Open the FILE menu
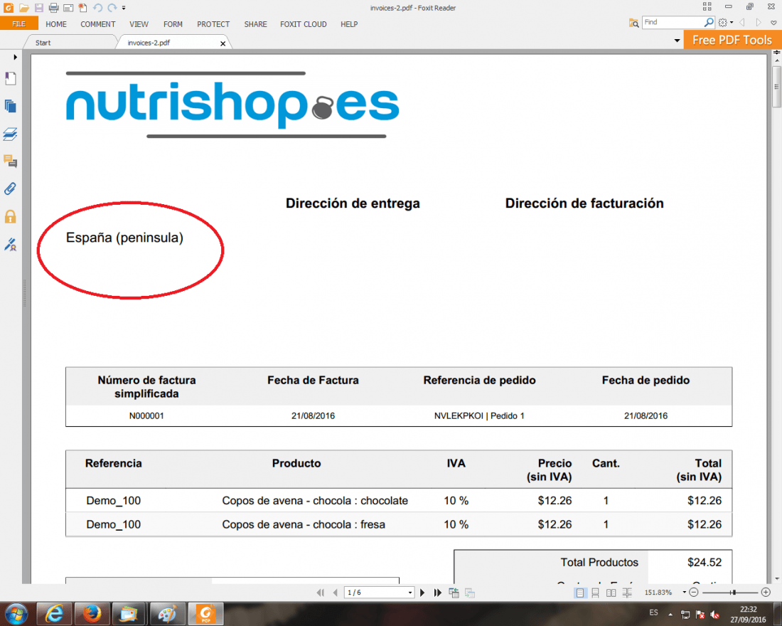 (19, 24)
